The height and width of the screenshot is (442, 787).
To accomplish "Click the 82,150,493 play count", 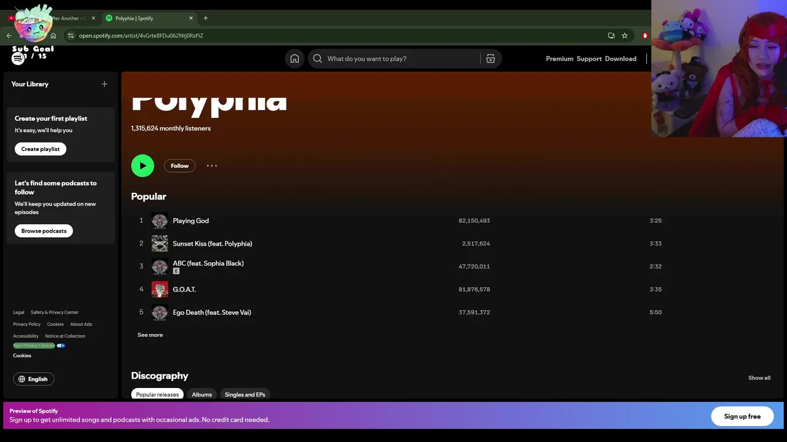I will coord(474,220).
